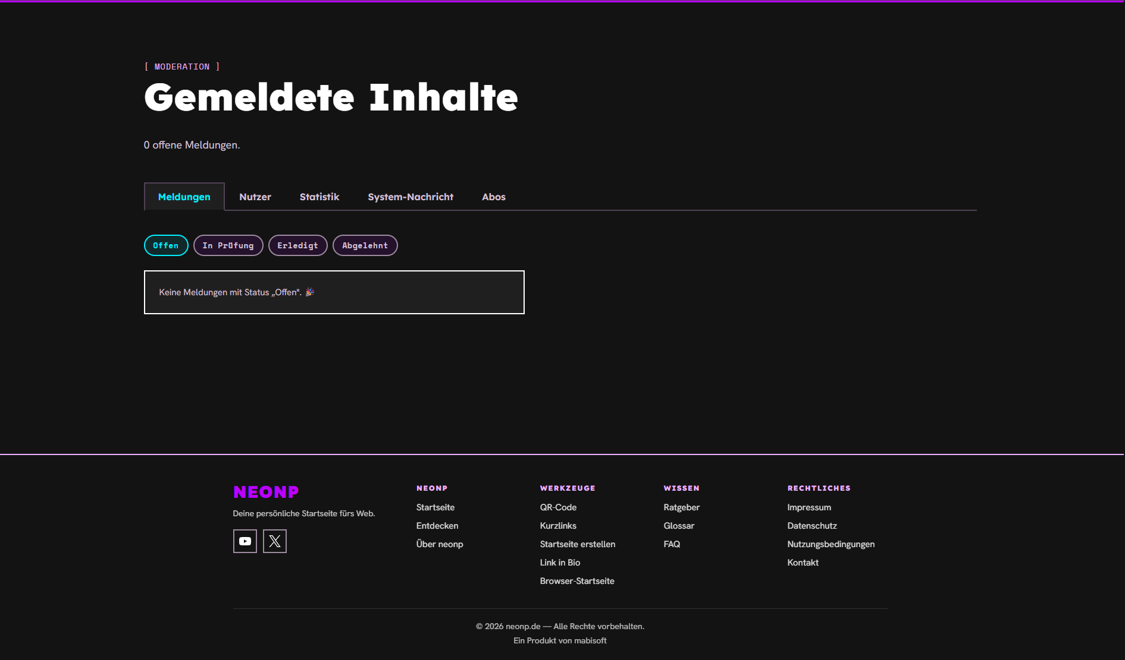This screenshot has width=1125, height=660.
Task: Click the "Ein Produkt von mabisoft" text
Action: [x=560, y=640]
